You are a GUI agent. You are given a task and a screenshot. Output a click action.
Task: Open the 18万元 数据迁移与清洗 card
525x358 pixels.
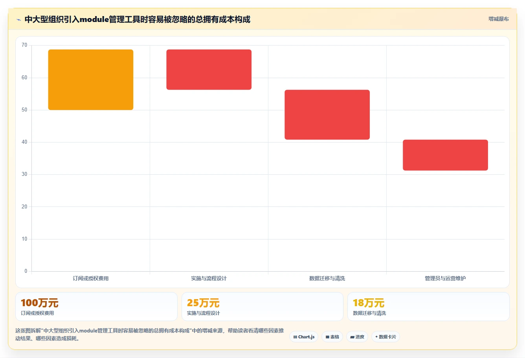(428, 307)
